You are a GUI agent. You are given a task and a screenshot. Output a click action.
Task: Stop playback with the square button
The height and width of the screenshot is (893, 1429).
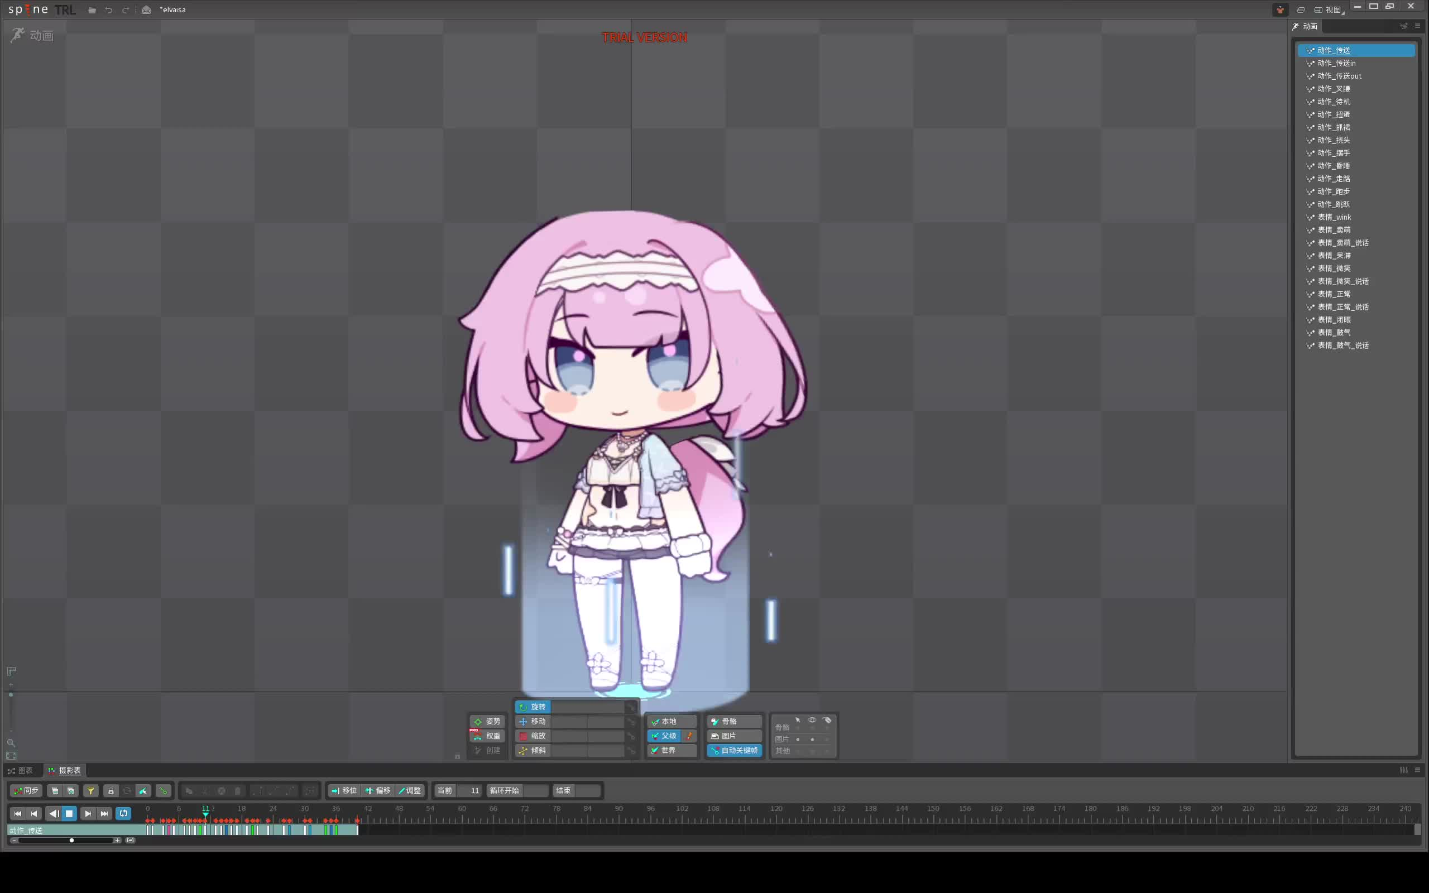[x=69, y=814]
